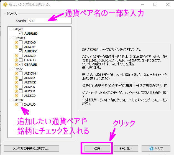Screen dimensions: 174x155
Task: Check the AUDDKK checkbox
Action: pos(21,78)
